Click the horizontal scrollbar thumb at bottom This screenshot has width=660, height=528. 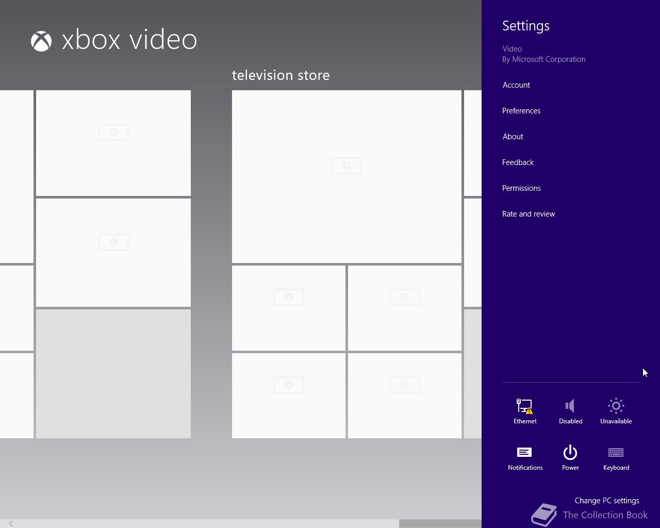440,523
